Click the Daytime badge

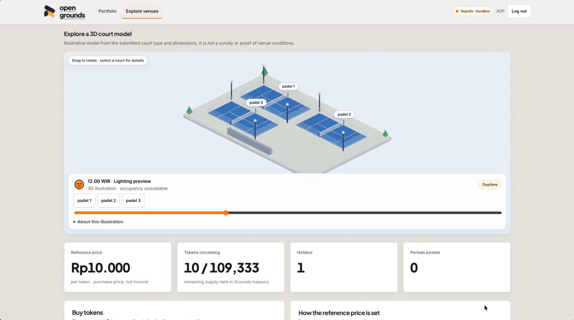point(490,185)
